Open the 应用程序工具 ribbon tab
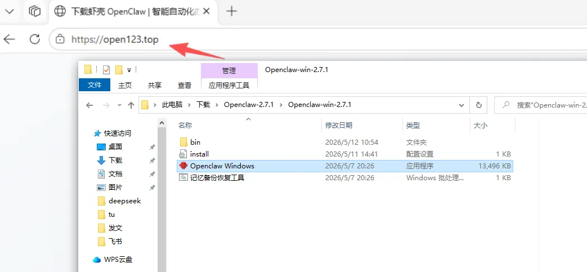The height and width of the screenshot is (272, 587). pyautogui.click(x=229, y=86)
